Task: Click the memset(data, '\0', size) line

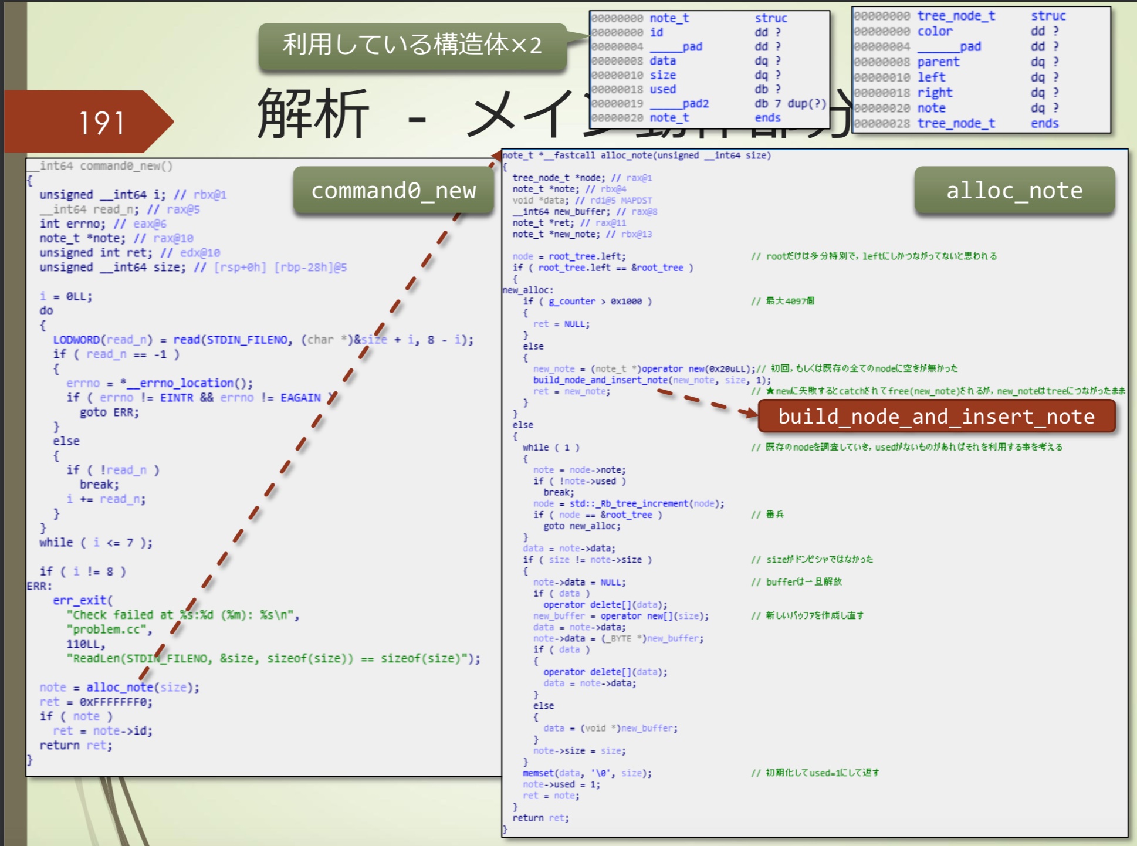Action: (587, 773)
